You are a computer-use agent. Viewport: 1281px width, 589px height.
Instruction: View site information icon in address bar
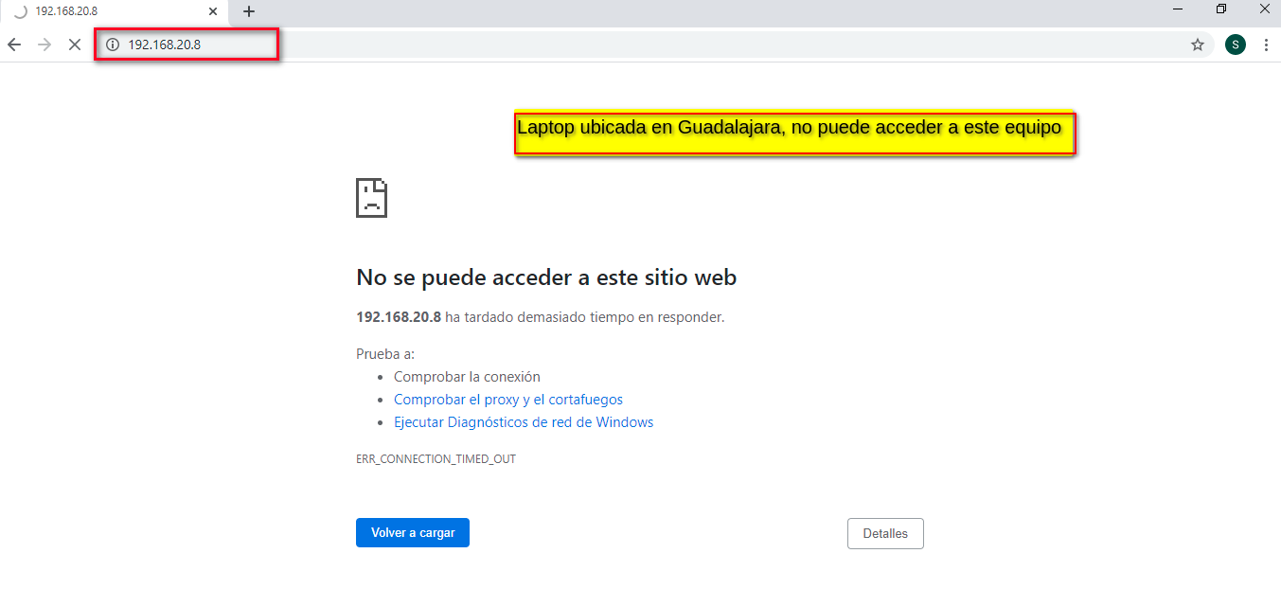113,45
